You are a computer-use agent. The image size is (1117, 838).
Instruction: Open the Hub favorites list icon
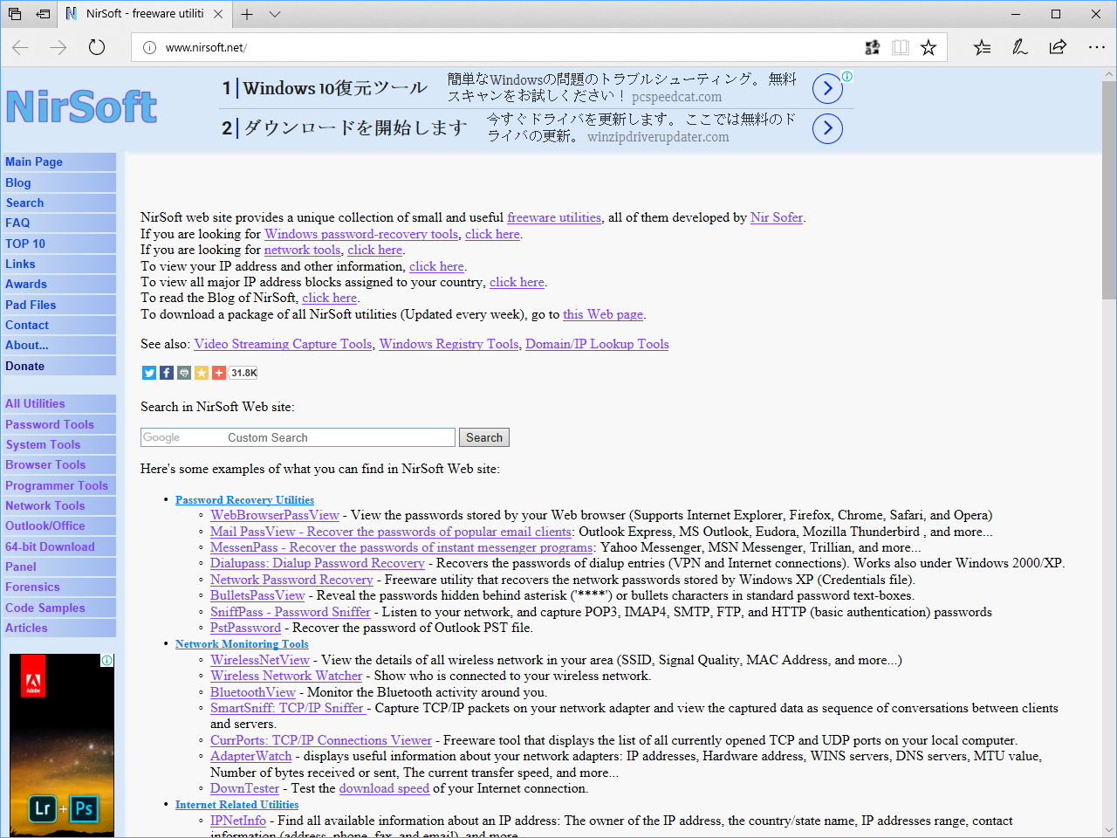[x=982, y=47]
